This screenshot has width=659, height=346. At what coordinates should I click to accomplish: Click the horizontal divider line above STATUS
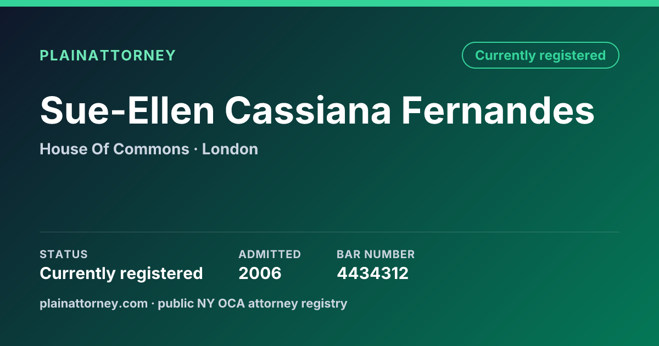329,232
